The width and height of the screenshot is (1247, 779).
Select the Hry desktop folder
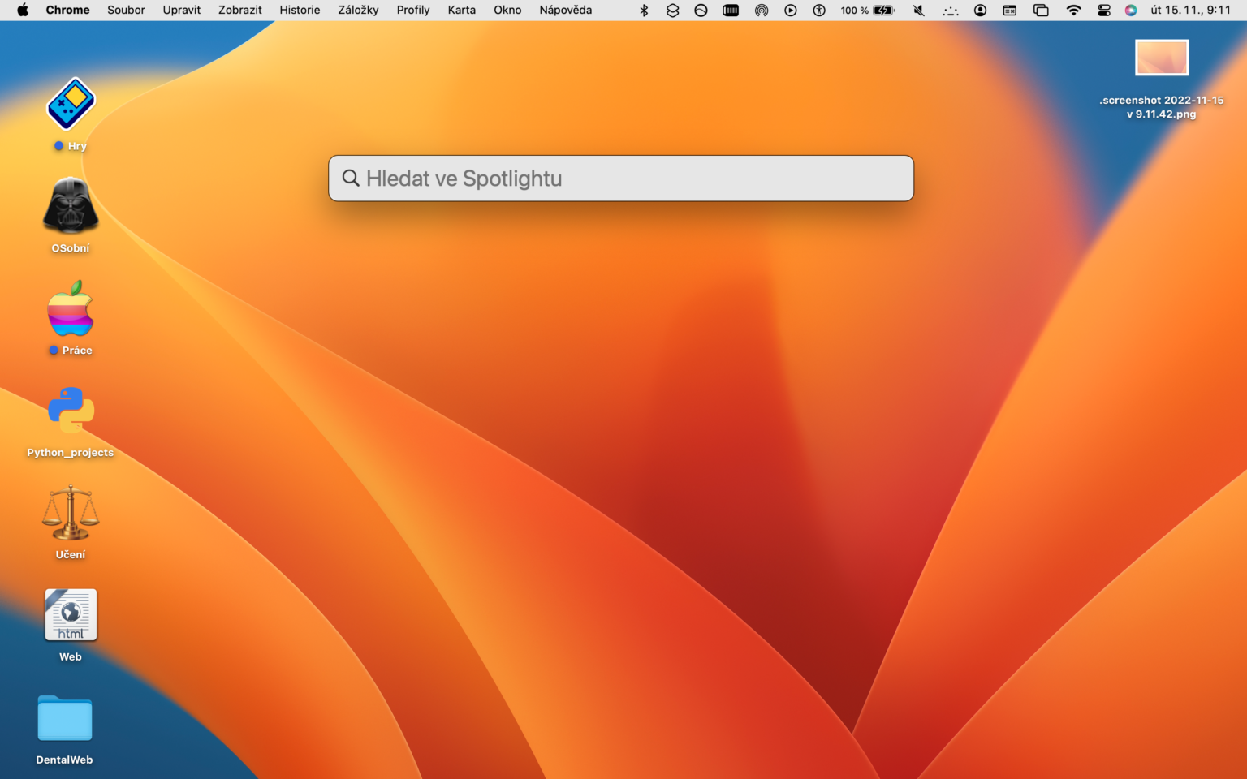pyautogui.click(x=71, y=105)
